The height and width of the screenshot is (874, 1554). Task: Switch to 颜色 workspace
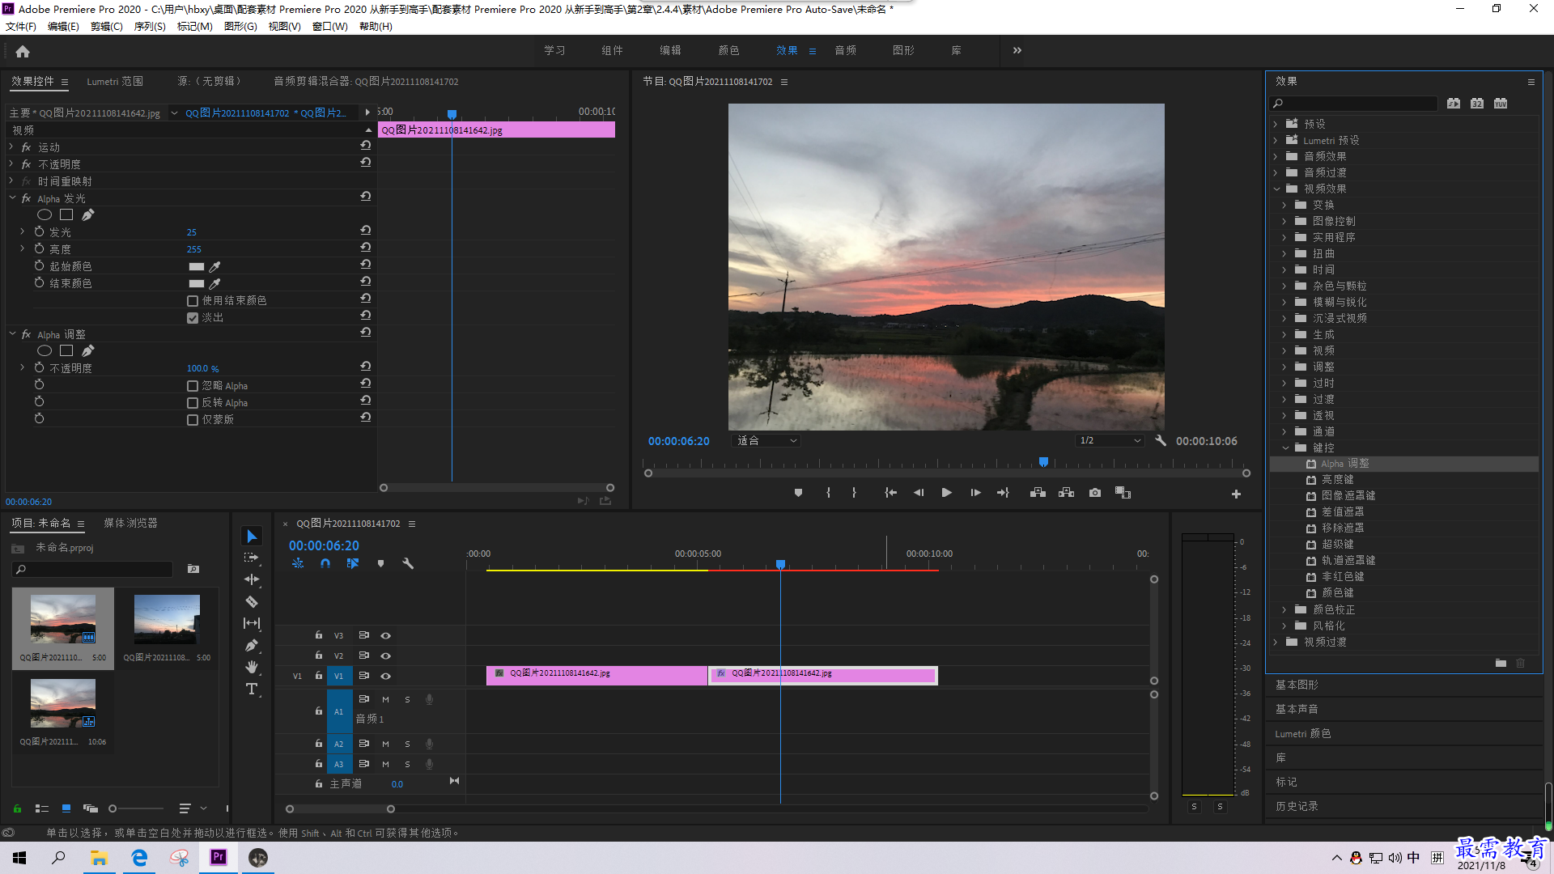pos(728,50)
